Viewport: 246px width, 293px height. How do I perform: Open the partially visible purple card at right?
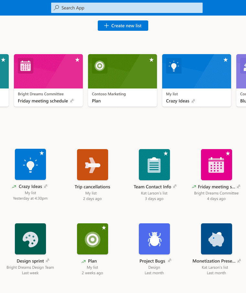click(x=241, y=80)
